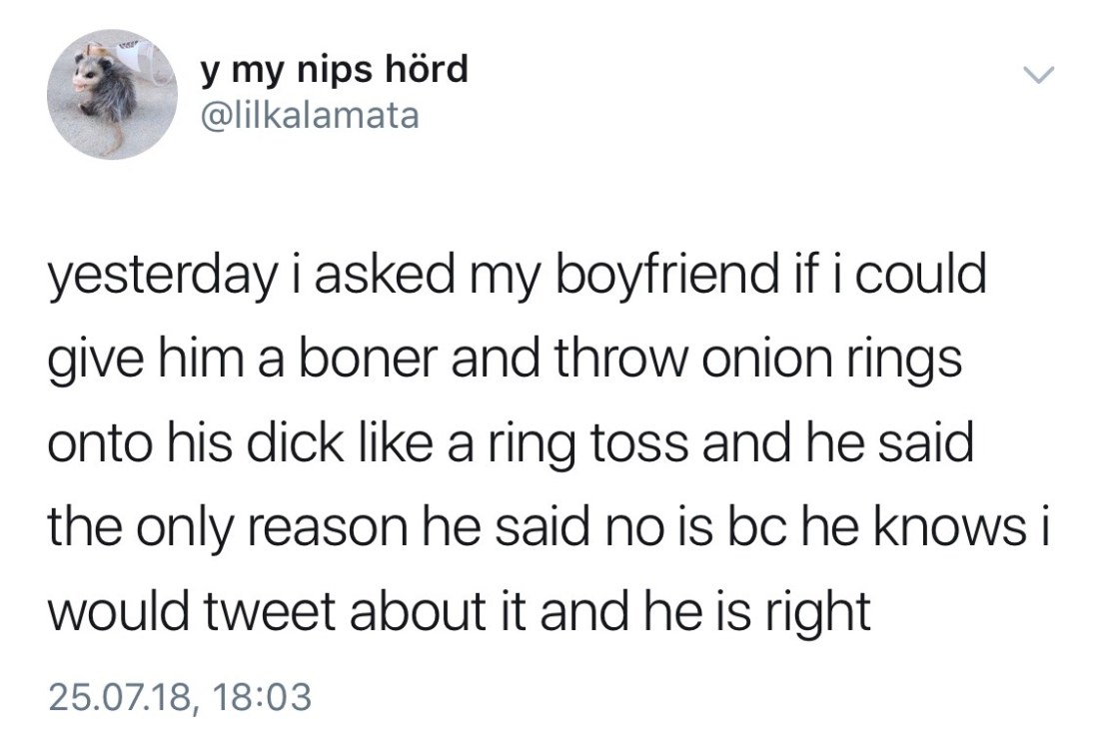This screenshot has height=754, width=1099.
Task: Open the display name "y my nips hörd"
Action: pyautogui.click(x=335, y=72)
